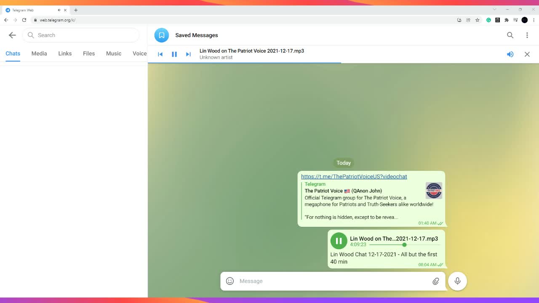Open the browser extensions puzzle icon
The width and height of the screenshot is (539, 303).
point(507,20)
